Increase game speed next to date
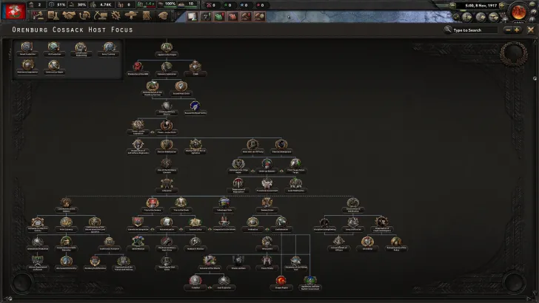Screen dimensions: 539x303 (x=503, y=6)
